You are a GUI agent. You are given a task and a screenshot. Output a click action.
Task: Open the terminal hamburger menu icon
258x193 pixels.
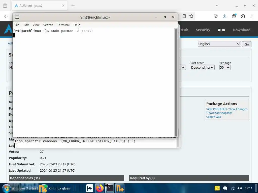(17, 17)
